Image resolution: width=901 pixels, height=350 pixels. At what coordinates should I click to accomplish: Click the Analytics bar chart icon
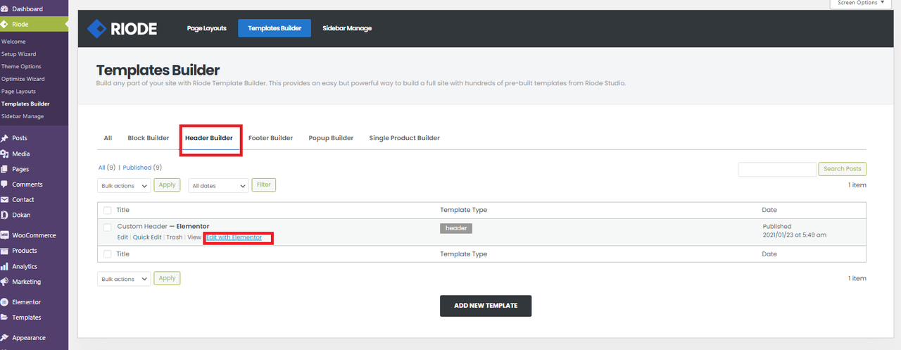tap(4, 266)
